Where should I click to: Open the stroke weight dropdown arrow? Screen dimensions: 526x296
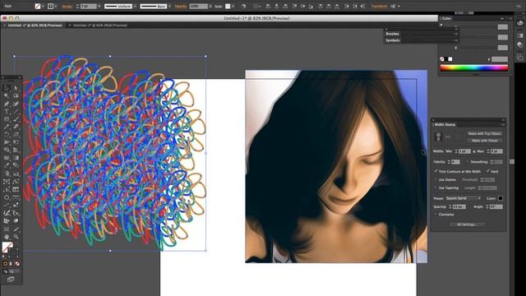coord(99,7)
